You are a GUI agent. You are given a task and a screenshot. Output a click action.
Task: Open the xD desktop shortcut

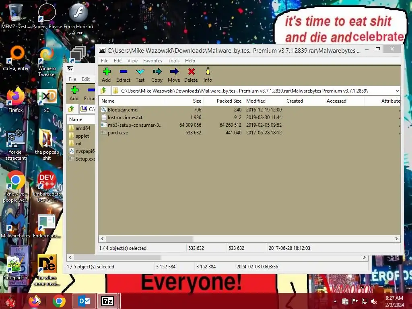pos(47,101)
